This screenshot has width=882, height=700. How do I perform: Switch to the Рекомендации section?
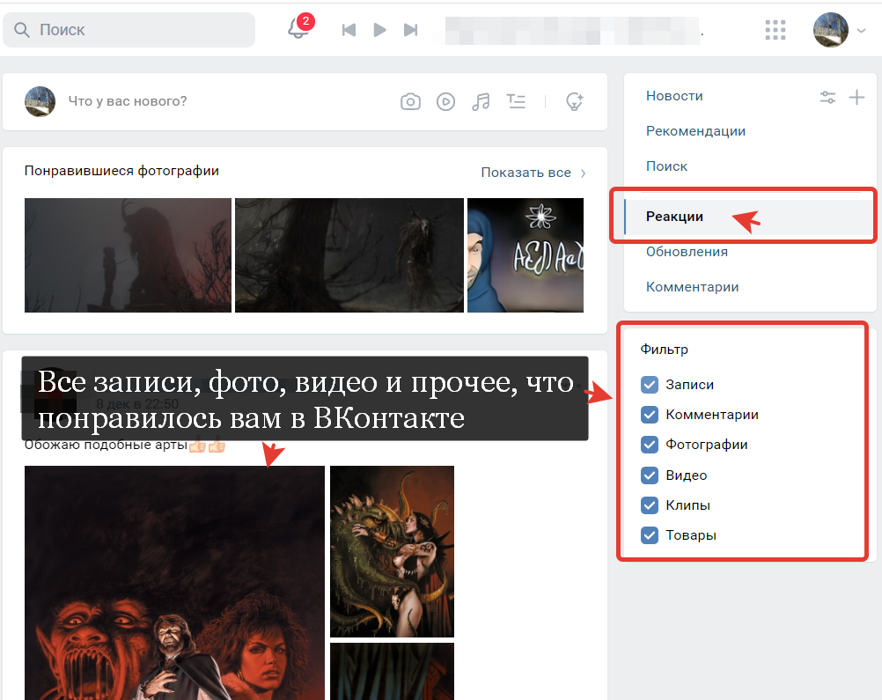695,131
